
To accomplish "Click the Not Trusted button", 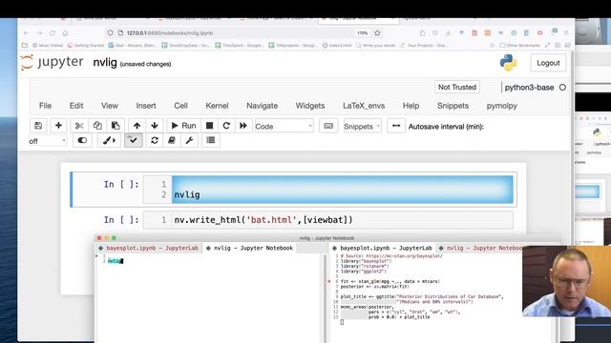I will coord(457,87).
